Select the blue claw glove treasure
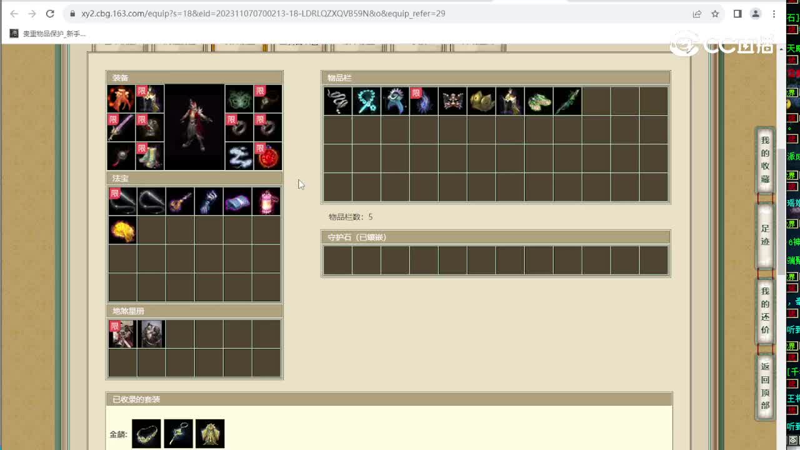Screen dimensions: 800x450 coord(209,201)
